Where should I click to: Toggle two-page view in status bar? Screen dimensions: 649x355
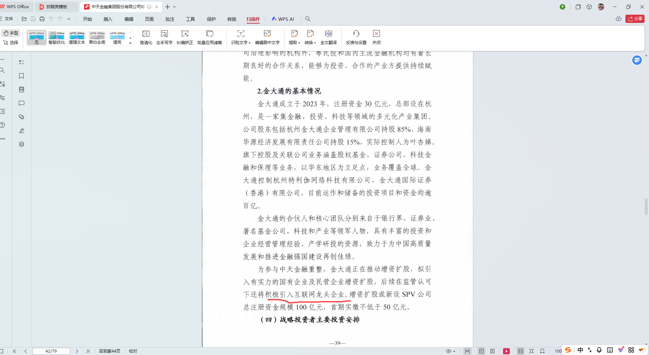(492, 351)
